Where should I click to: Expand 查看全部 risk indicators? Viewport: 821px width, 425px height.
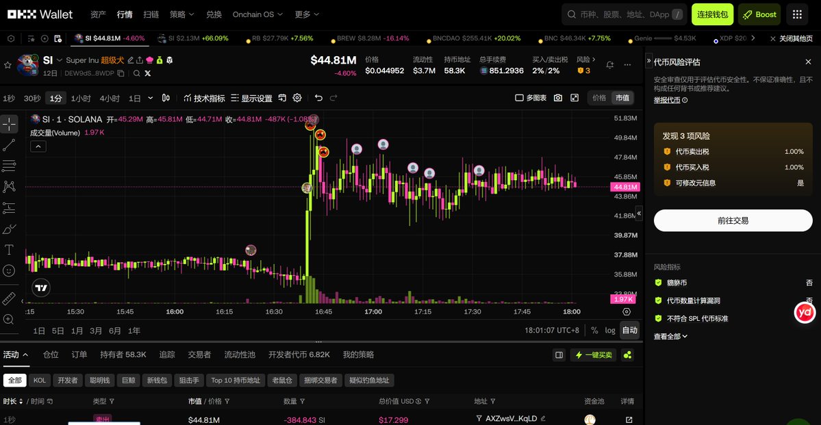(671, 336)
